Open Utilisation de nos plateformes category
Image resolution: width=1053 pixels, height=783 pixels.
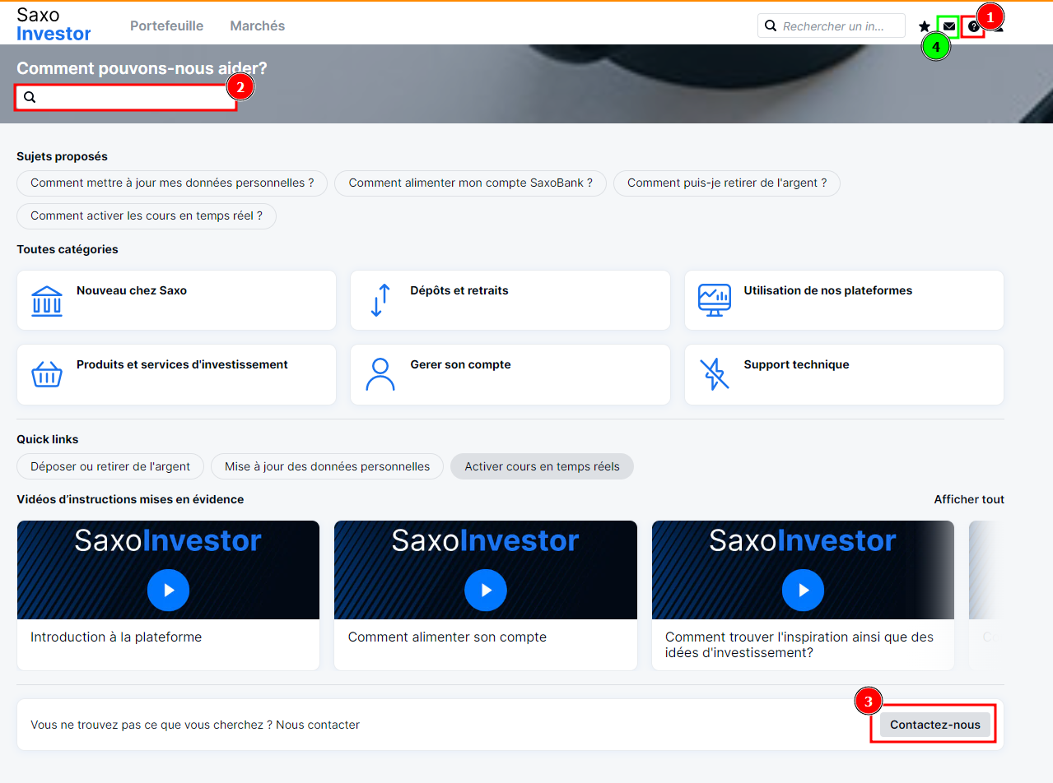pyautogui.click(x=844, y=300)
